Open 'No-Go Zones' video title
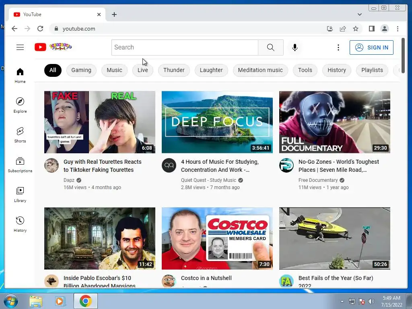412x309 pixels. (x=338, y=165)
